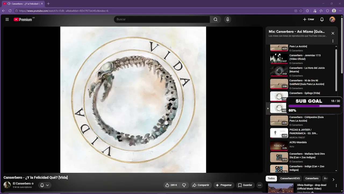Show more filter chips with right arrow
Image resolution: width=344 pixels, height=194 pixels.
pos(333,179)
